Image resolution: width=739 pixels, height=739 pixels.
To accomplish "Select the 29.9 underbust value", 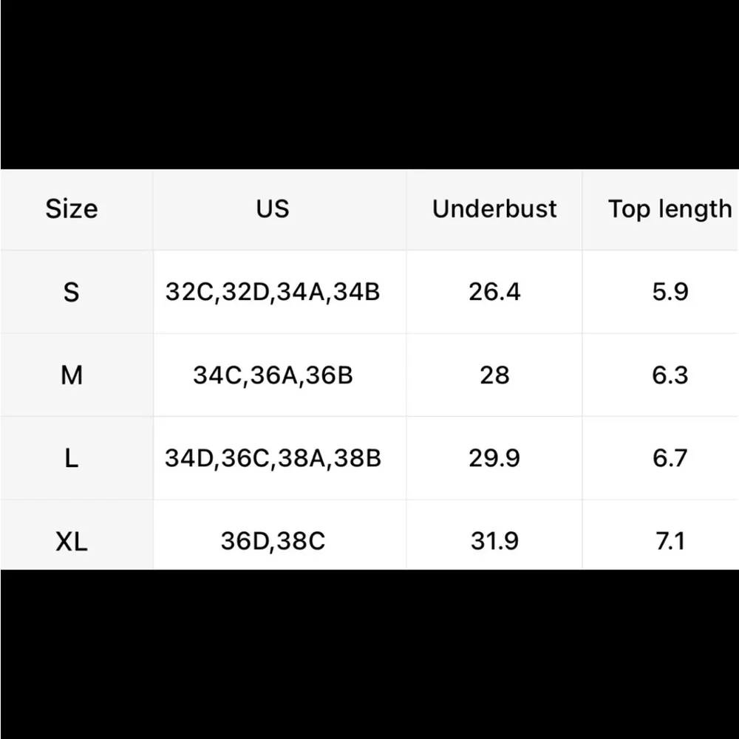I will click(494, 458).
